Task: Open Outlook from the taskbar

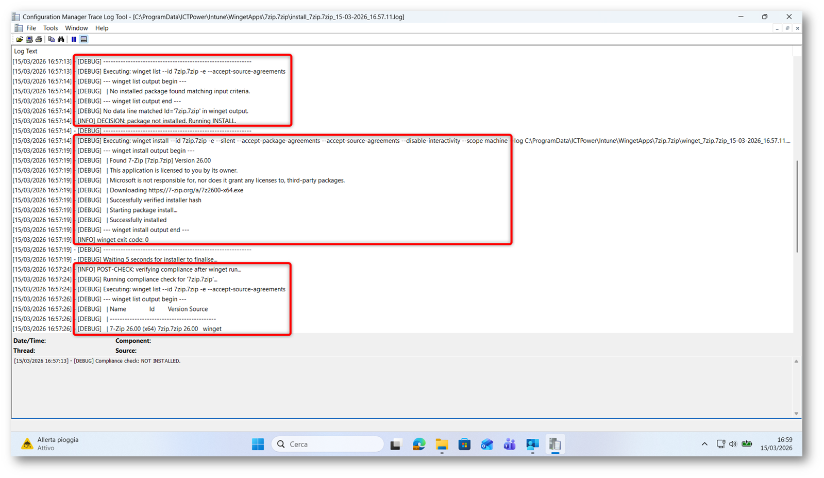Action: 487,444
